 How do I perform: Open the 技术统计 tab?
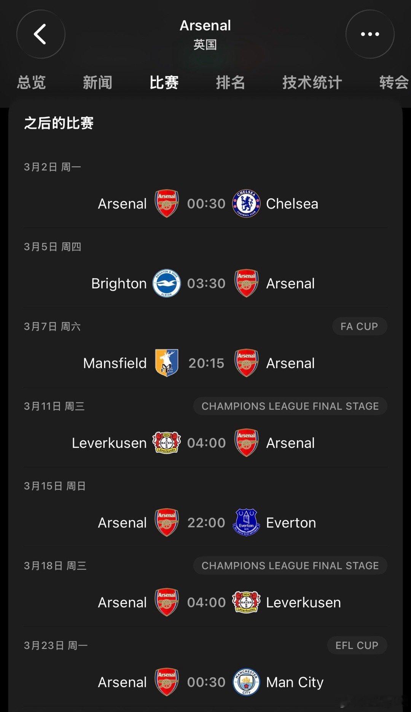tap(312, 82)
